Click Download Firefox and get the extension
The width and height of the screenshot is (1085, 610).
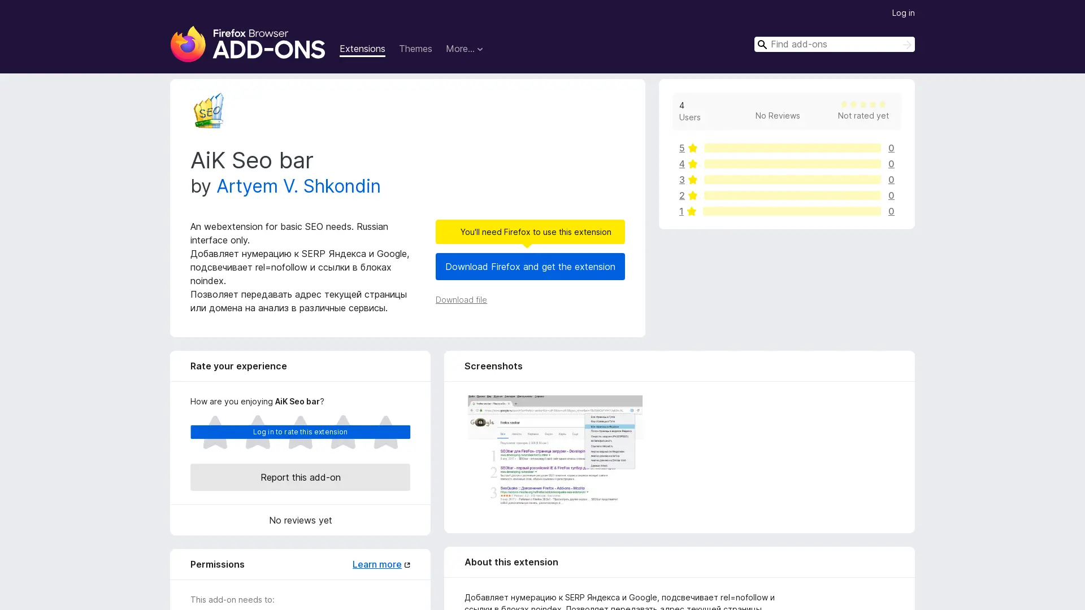(530, 267)
